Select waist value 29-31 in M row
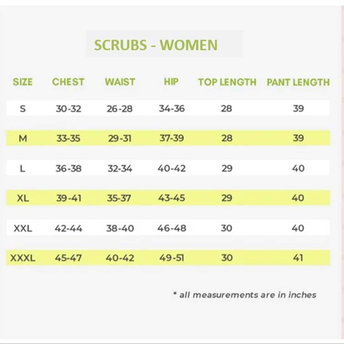This screenshot has height=344, width=344. pos(120,138)
